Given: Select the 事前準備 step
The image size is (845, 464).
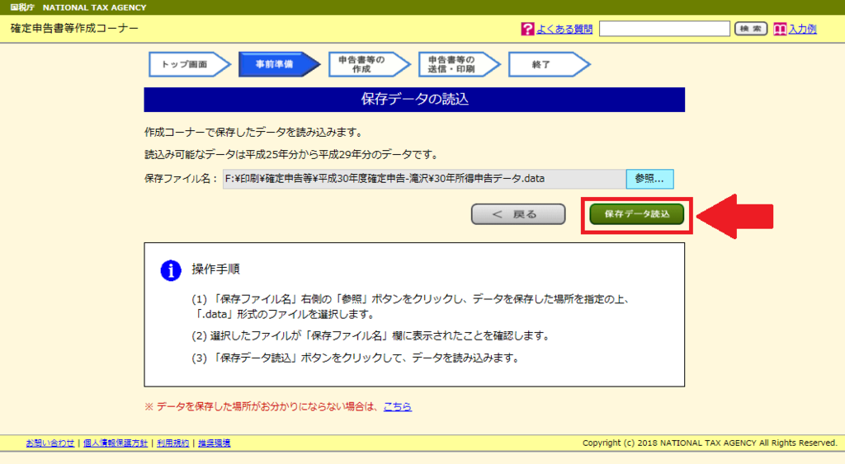Looking at the screenshot, I should pos(279,64).
